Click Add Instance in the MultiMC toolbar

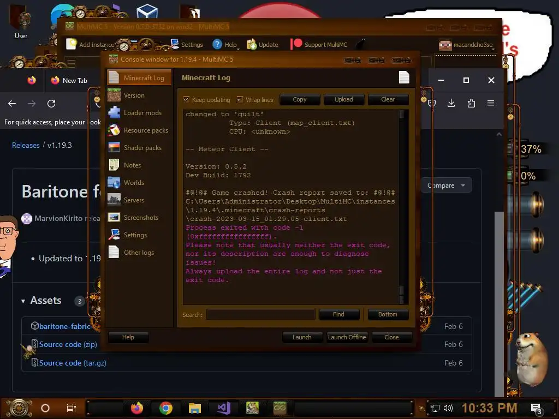[91, 45]
